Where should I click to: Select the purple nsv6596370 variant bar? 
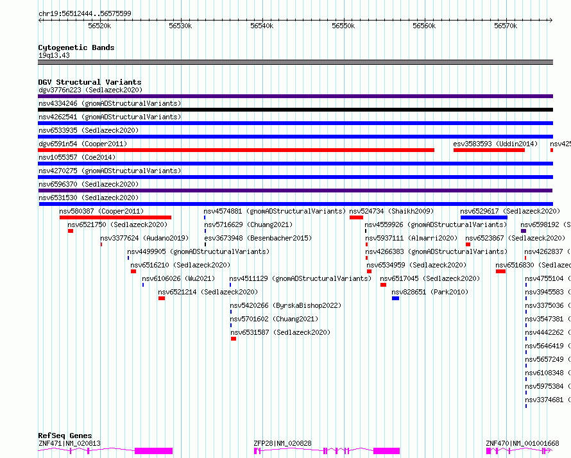pos(295,191)
